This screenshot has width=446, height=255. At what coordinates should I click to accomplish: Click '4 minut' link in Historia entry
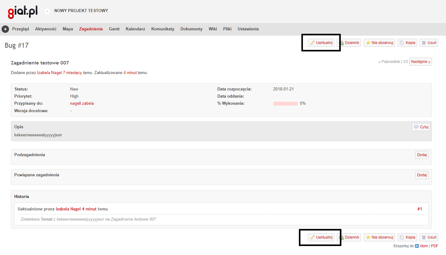(89, 209)
